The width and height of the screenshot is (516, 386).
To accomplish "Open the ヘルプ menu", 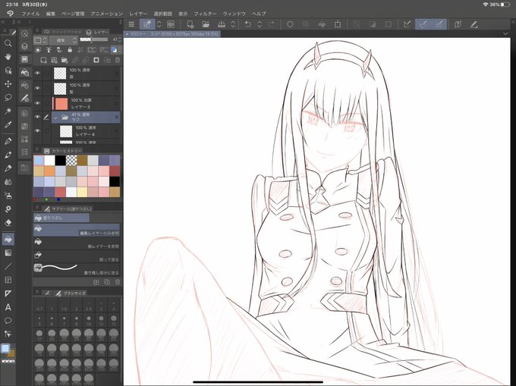I will coord(259,14).
